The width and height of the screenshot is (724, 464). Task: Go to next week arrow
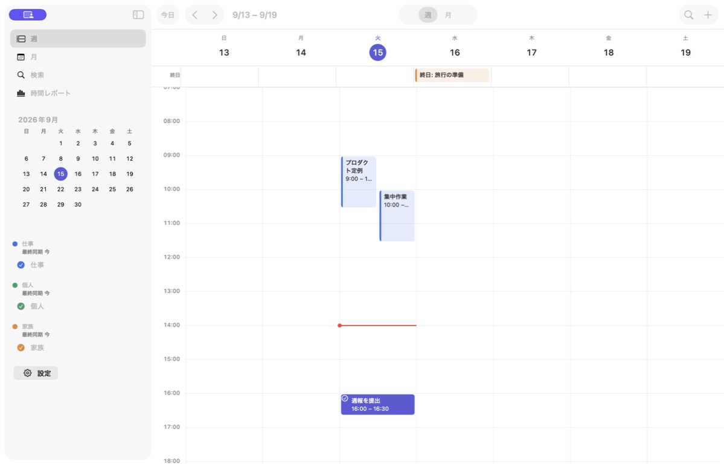(215, 14)
